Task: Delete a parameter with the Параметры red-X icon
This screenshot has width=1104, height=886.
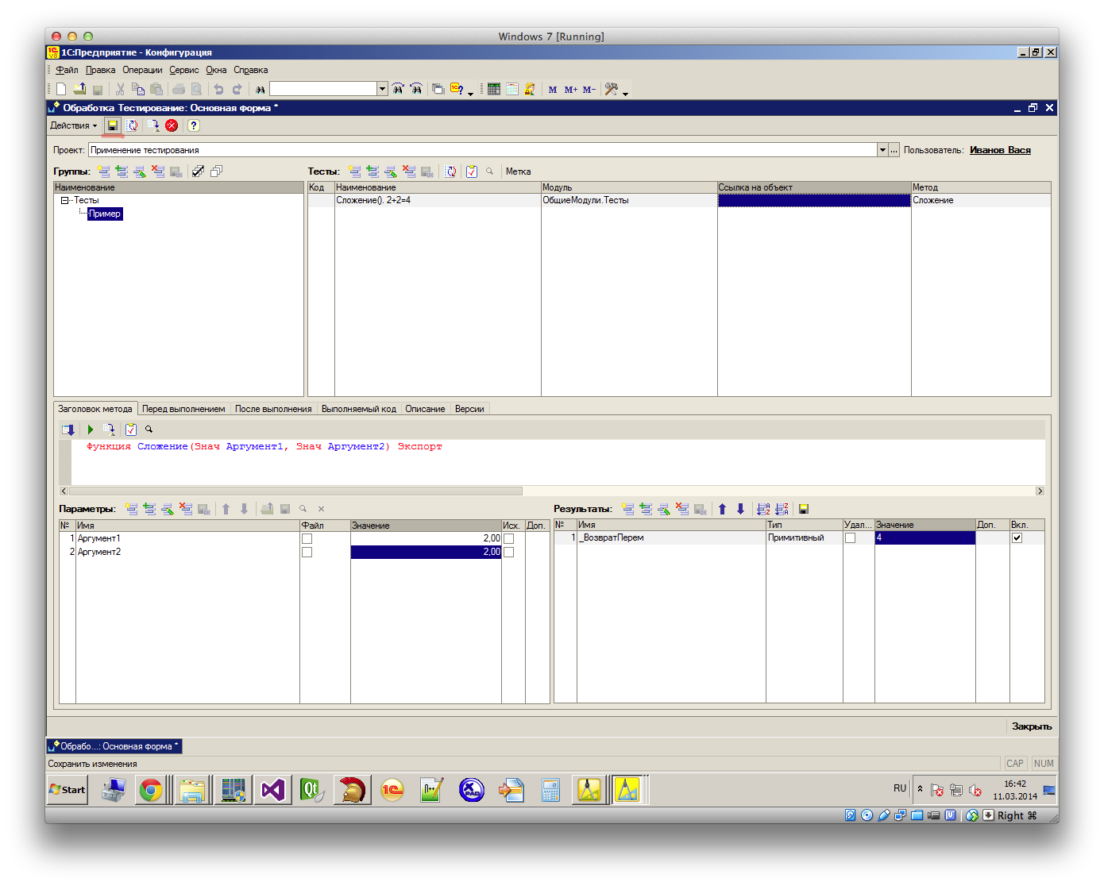Action: pyautogui.click(x=186, y=509)
